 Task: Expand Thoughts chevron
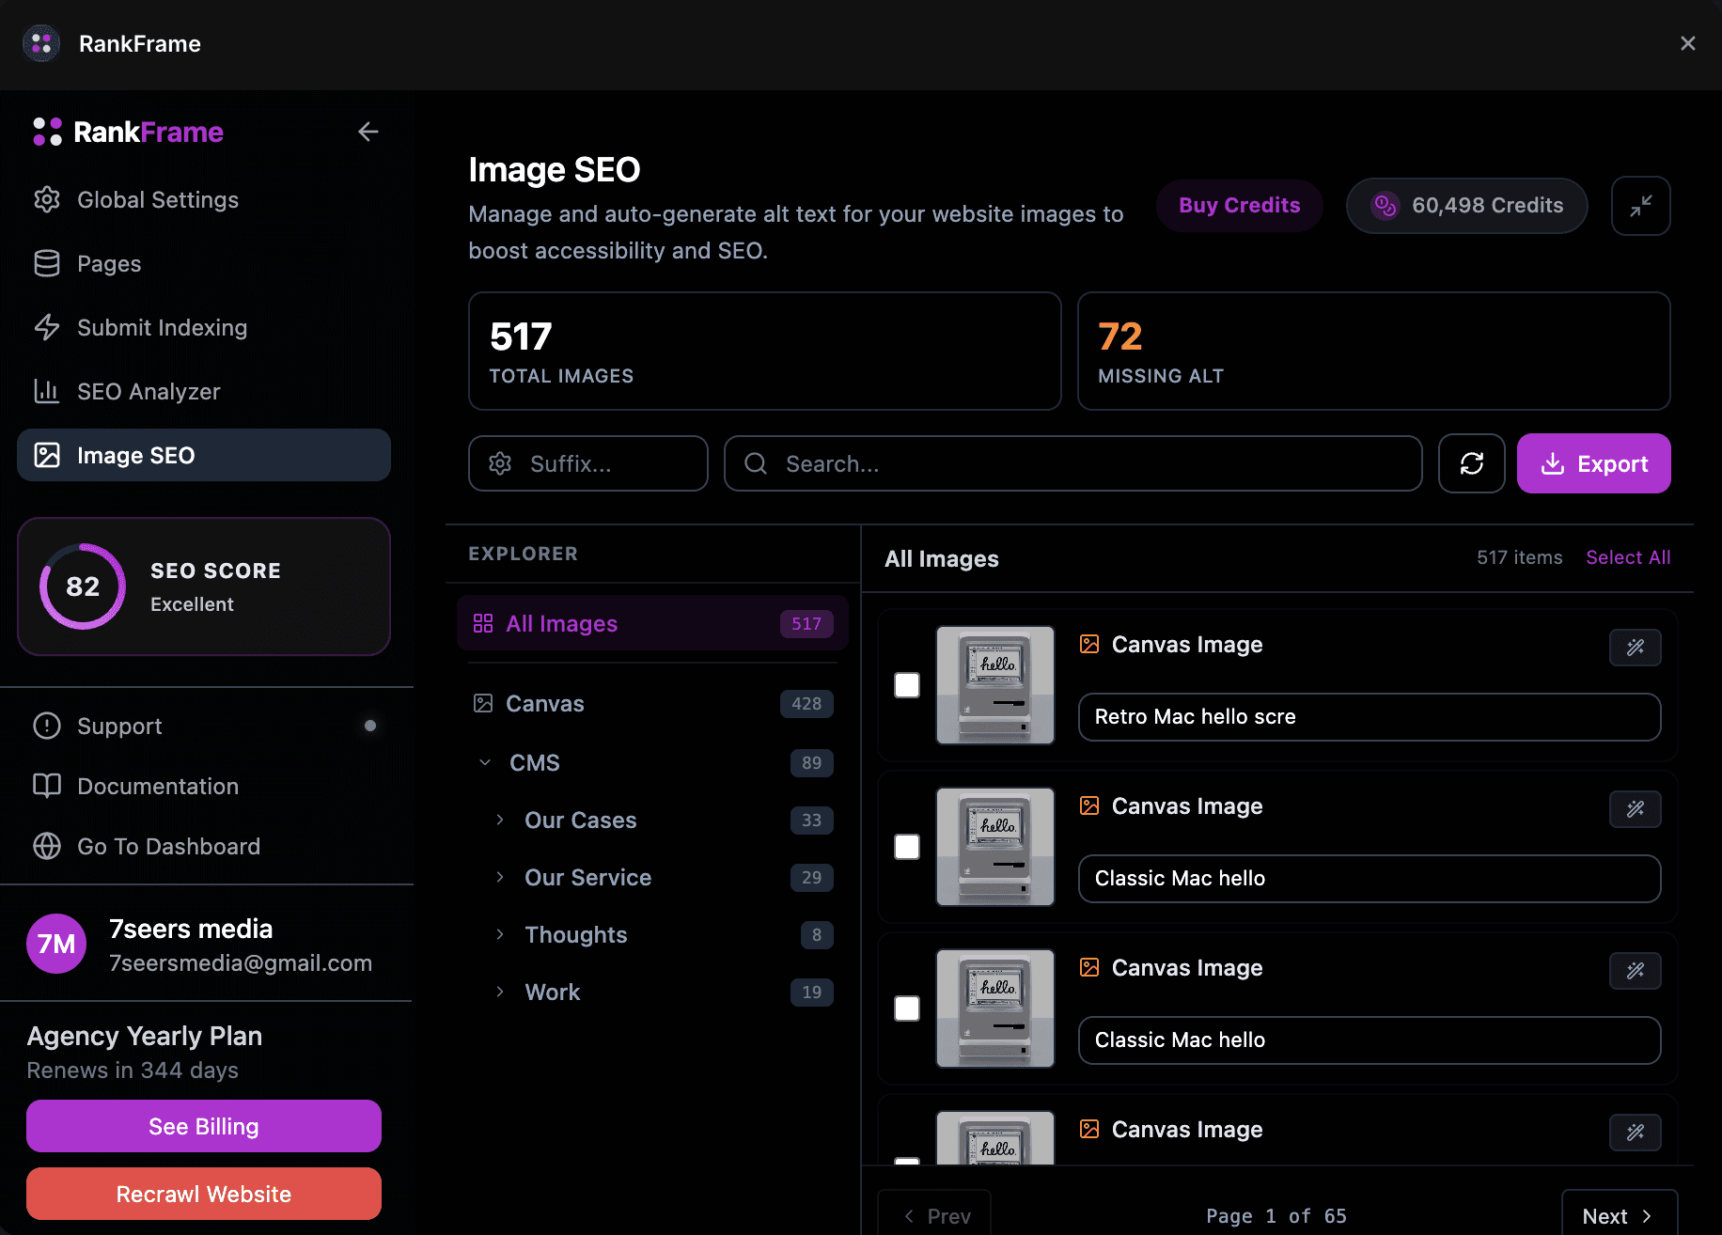pyautogui.click(x=500, y=934)
